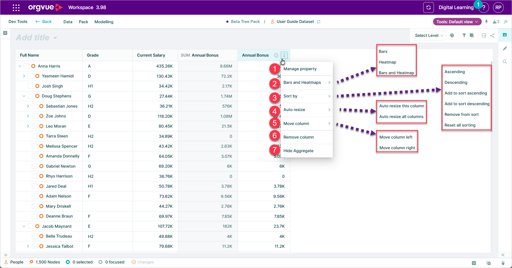Tick the checkbox for Bella Trudeau
The width and height of the screenshot is (512, 268).
point(35,236)
